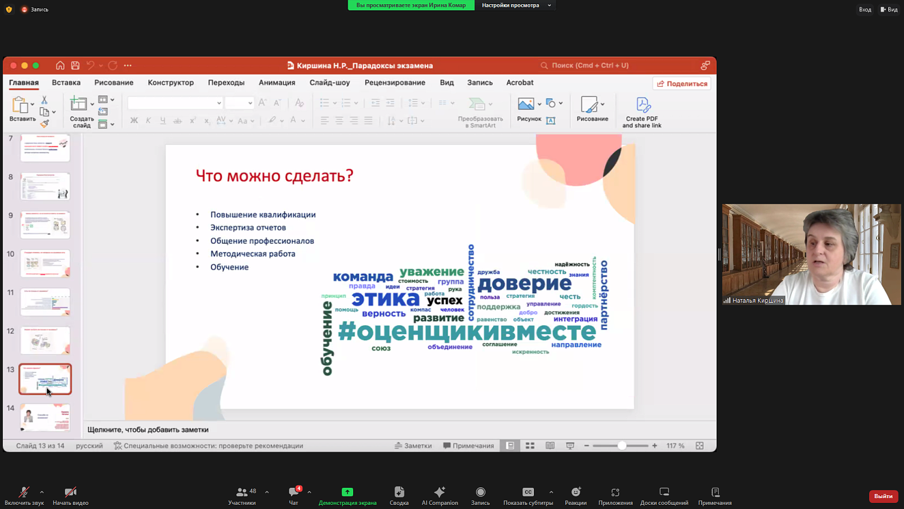904x509 pixels.
Task: Open reading view icon in status bar
Action: point(550,445)
